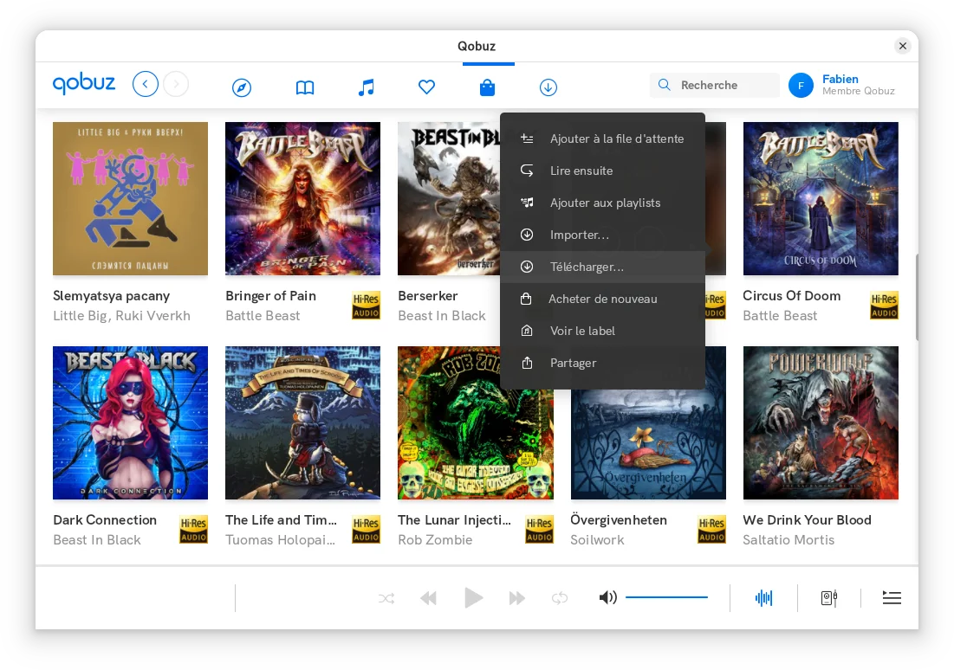The width and height of the screenshot is (954, 670).
Task: Open the play queue list icon
Action: pos(892,598)
